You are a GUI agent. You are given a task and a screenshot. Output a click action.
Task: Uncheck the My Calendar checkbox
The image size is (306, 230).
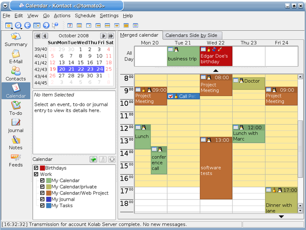tap(42, 180)
